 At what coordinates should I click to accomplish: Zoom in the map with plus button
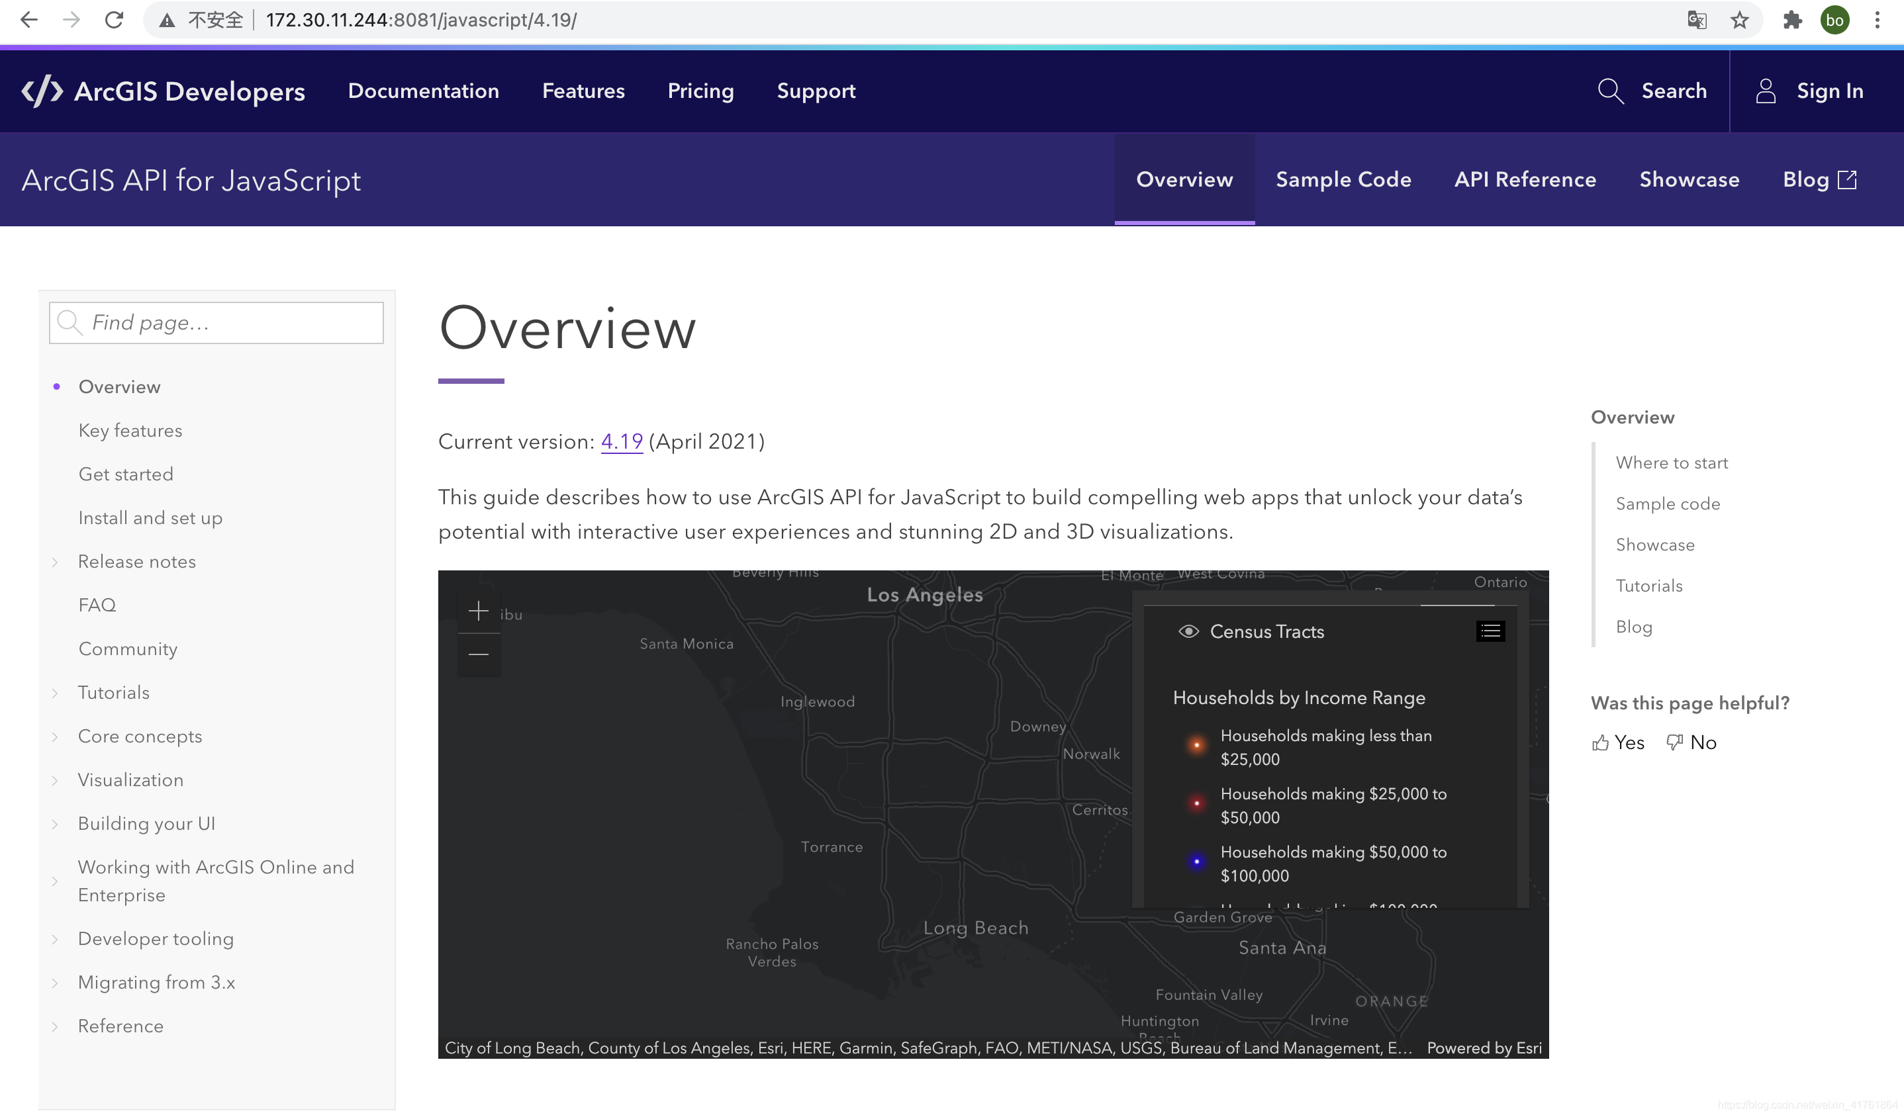click(x=478, y=611)
